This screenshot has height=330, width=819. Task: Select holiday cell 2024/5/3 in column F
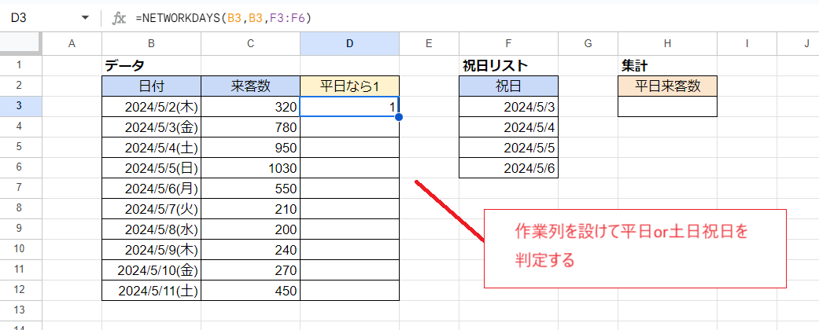509,106
